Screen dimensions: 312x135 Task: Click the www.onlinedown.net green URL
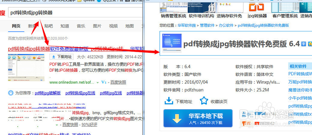click(72, 82)
